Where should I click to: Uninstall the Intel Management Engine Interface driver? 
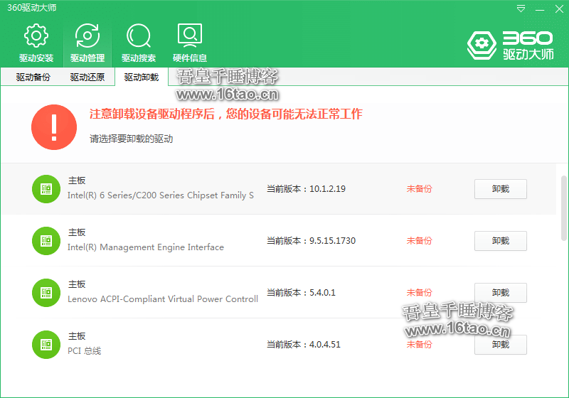click(x=500, y=241)
